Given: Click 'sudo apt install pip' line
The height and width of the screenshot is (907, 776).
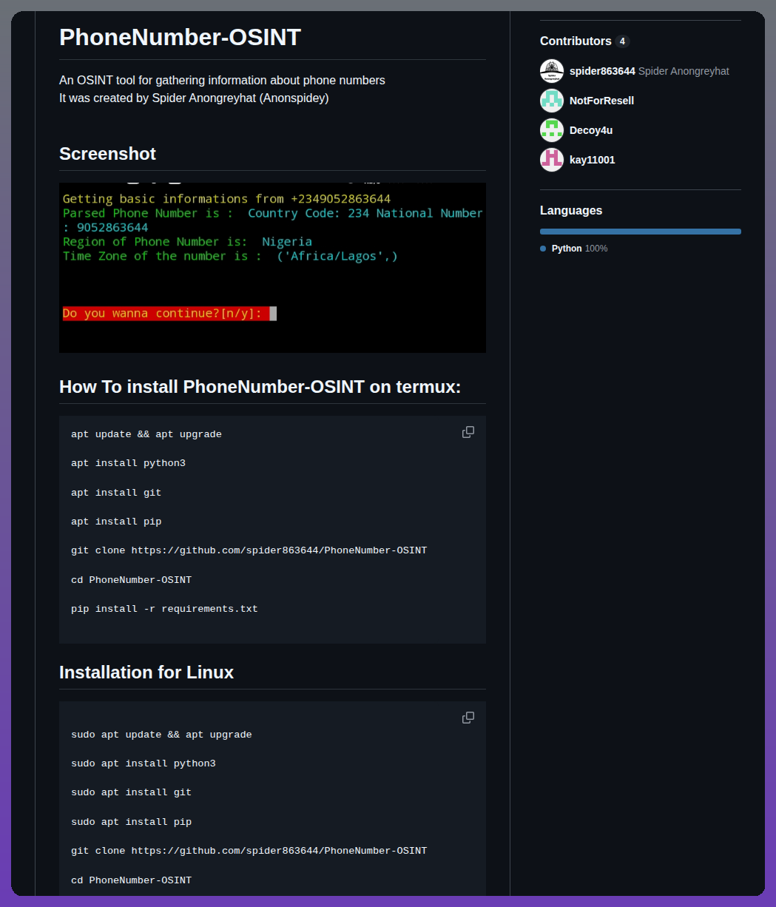Looking at the screenshot, I should (131, 822).
